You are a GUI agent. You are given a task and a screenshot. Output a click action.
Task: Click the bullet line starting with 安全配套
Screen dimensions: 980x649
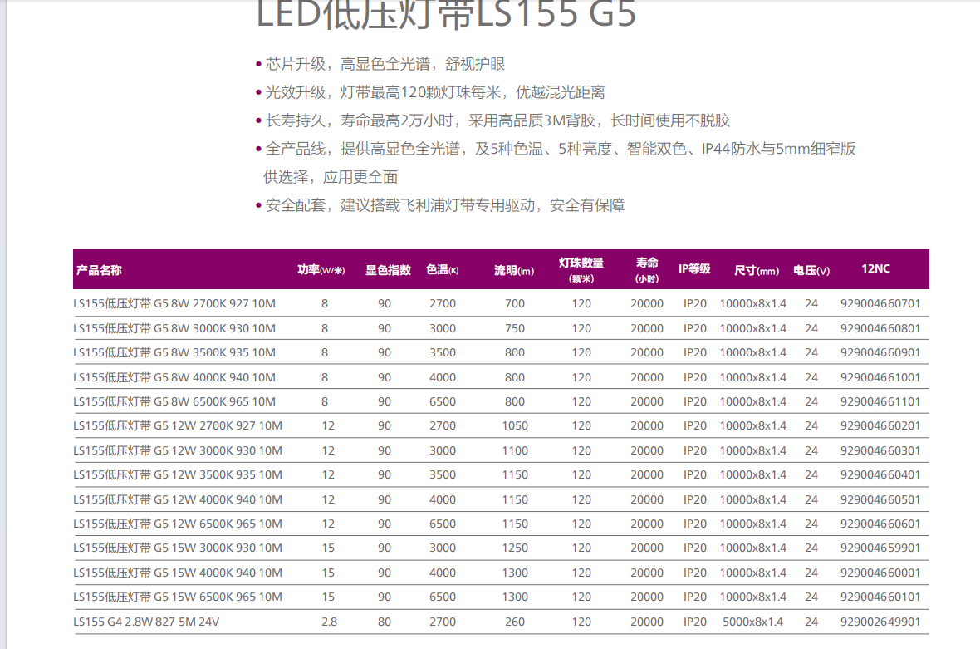[444, 205]
